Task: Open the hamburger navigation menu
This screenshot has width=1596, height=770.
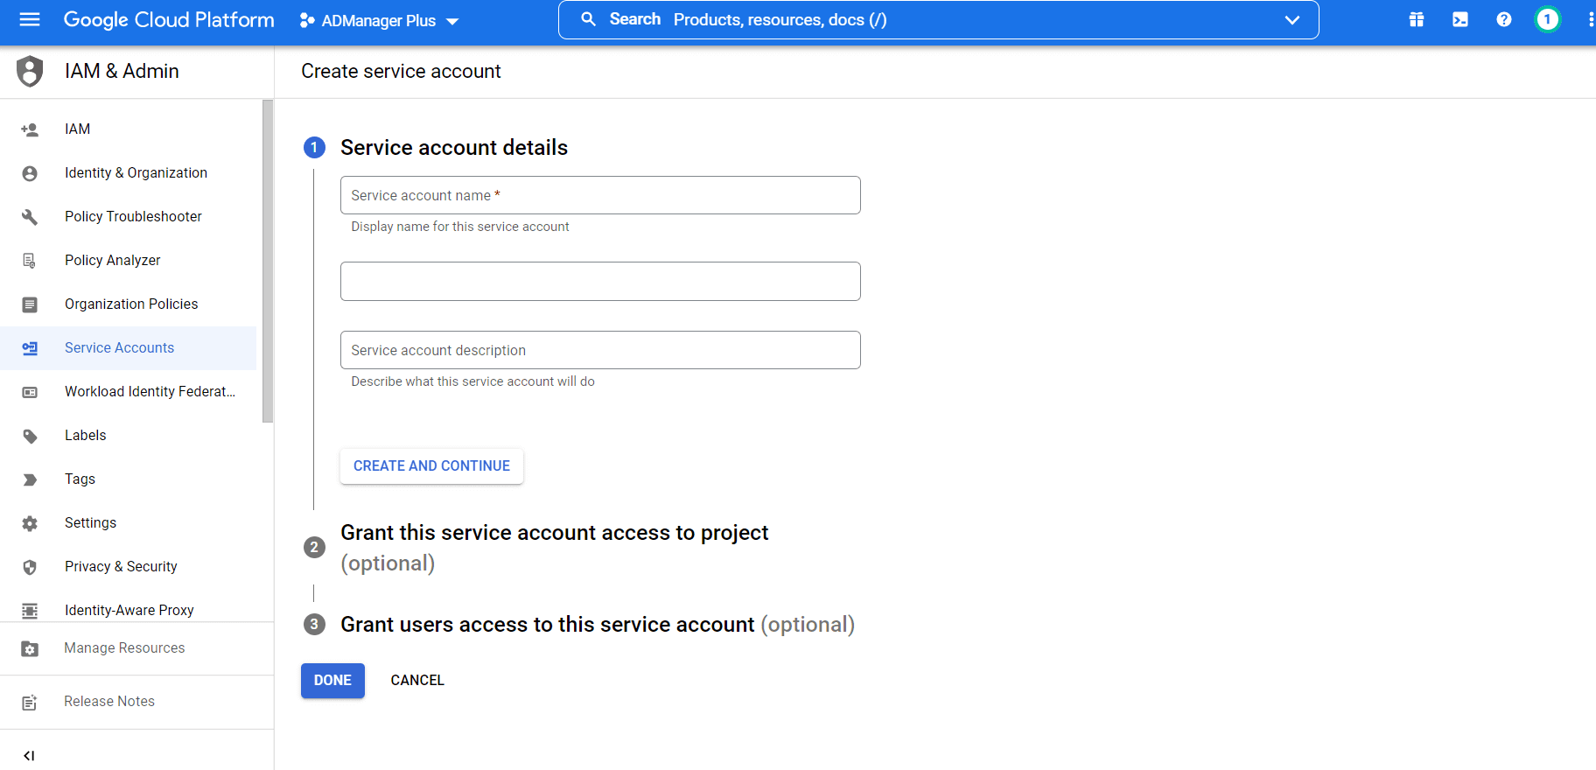Action: [x=30, y=19]
